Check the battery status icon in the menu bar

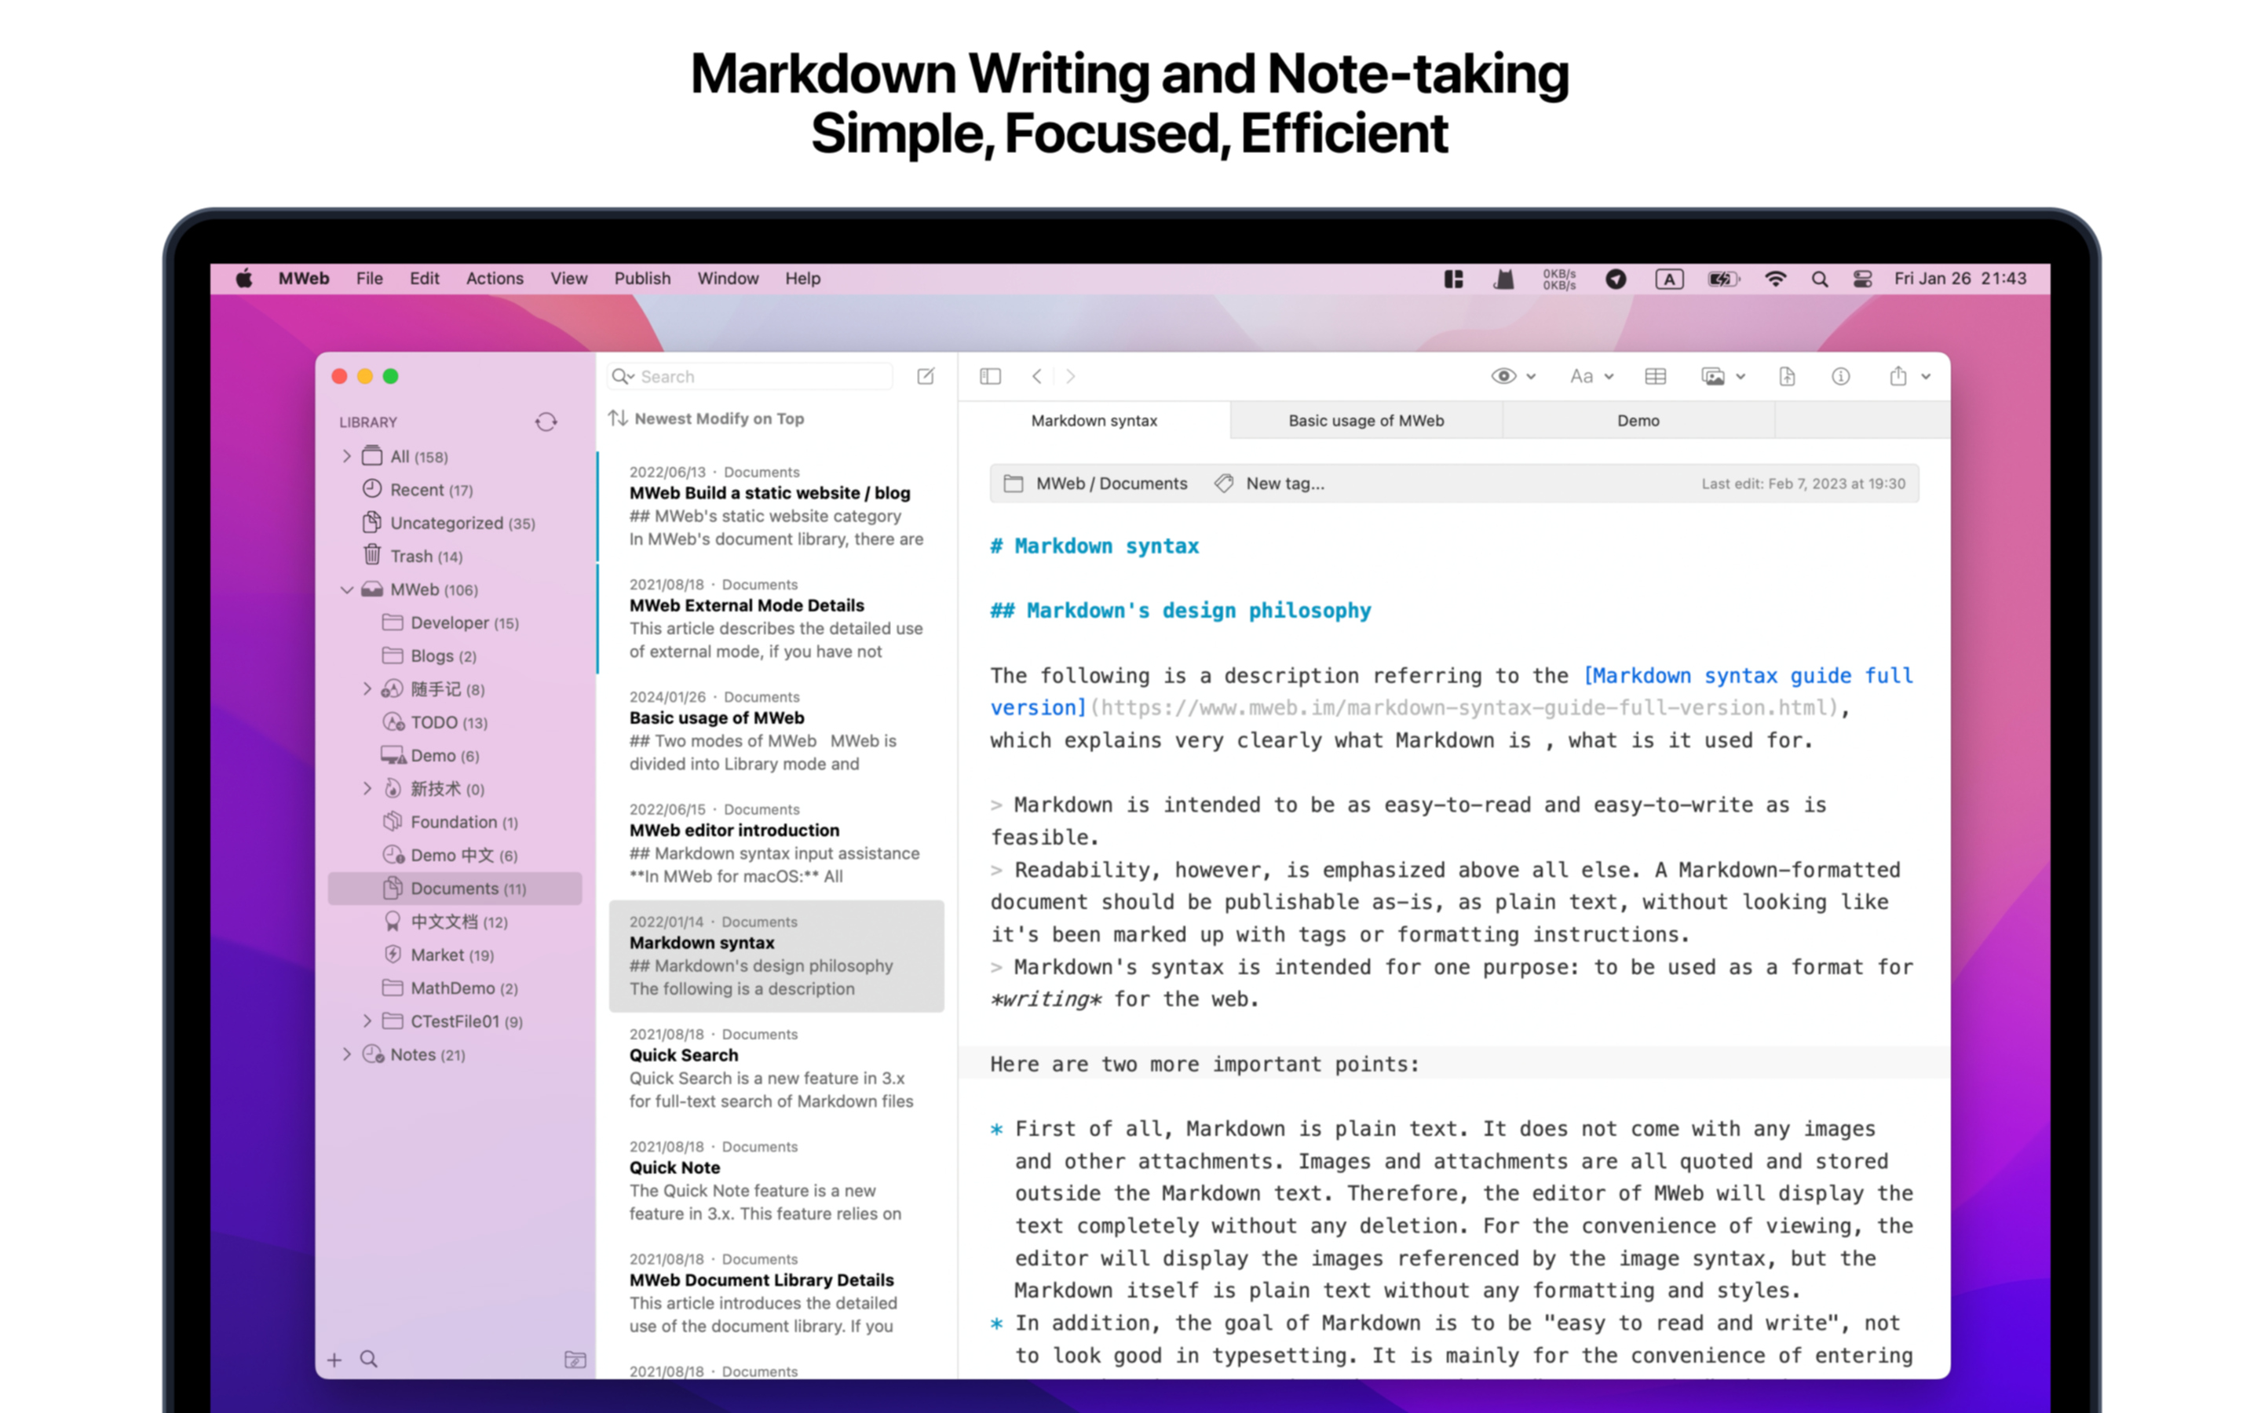1722,278
